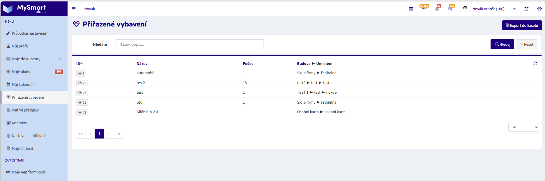Open Moje nepřítomnosti in sidebar

tap(34, 172)
